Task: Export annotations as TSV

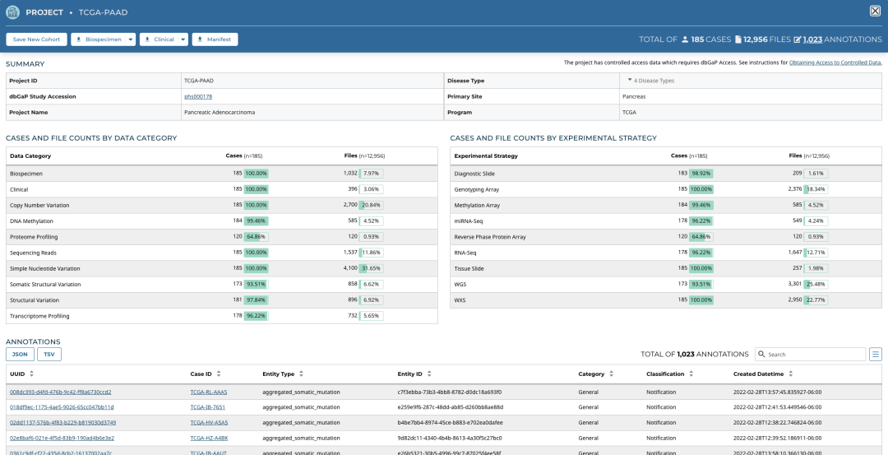Action: tap(49, 354)
